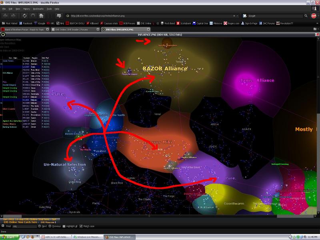Open the Cassiuss stats bookmark link
320x240 pixels.
(109, 23)
